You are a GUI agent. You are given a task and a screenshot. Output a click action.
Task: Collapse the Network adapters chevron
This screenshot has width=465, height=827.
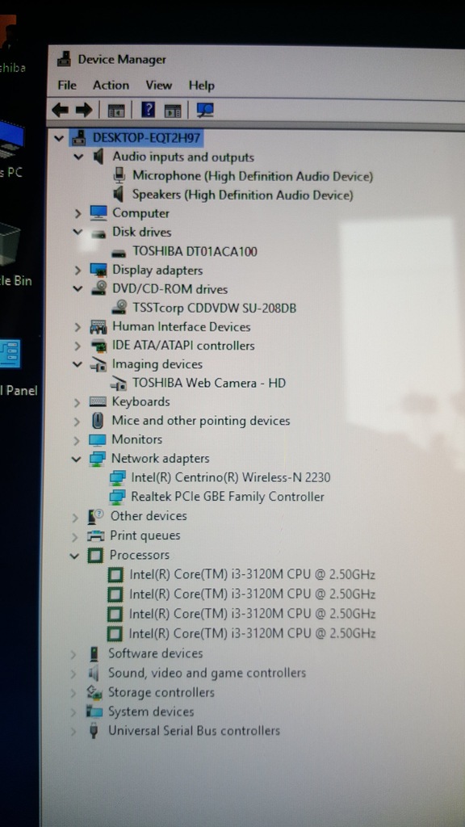(77, 459)
